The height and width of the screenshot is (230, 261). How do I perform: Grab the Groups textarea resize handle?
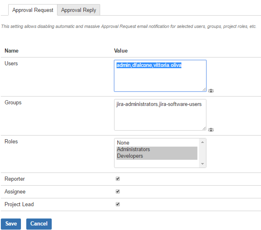[204, 128]
